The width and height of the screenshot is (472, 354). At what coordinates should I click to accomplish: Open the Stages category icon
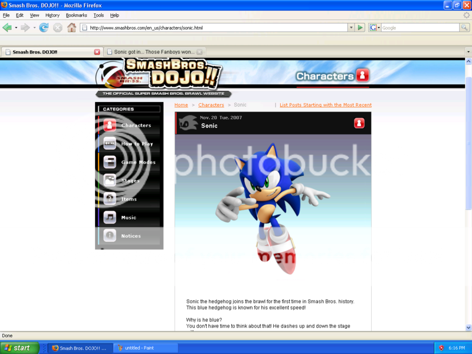click(110, 181)
